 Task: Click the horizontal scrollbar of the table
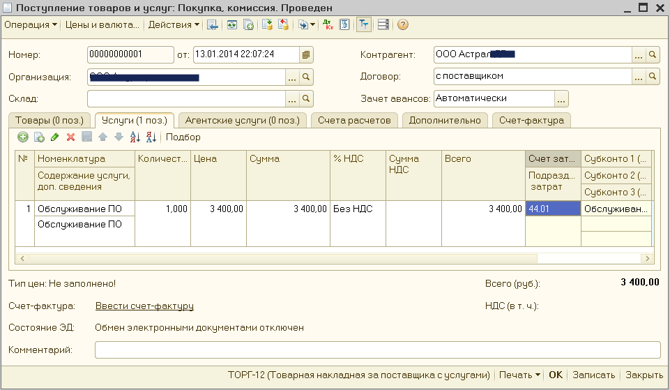point(279,258)
